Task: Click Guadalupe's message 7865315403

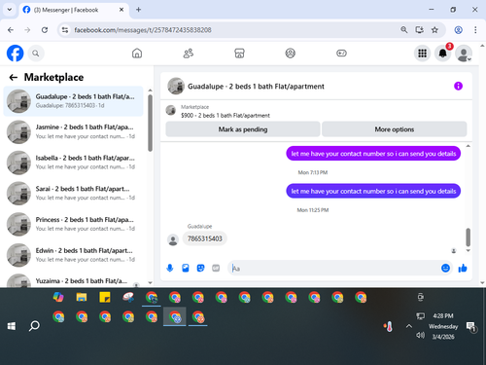Action: tap(205, 238)
